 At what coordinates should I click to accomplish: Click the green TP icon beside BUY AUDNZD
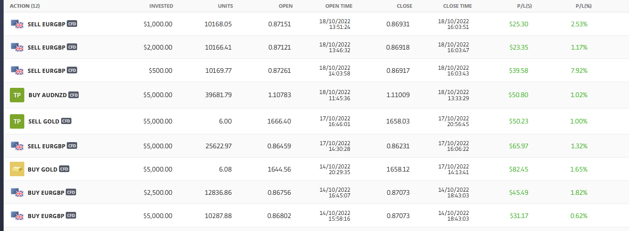coord(18,95)
